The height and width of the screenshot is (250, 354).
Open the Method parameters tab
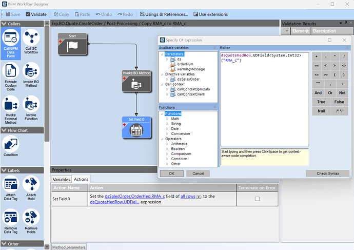coord(69,247)
